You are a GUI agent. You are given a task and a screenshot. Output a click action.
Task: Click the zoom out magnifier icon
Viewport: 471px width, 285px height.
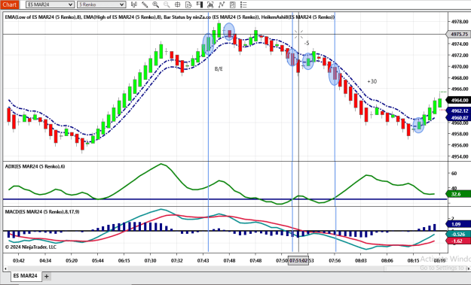pos(167,5)
